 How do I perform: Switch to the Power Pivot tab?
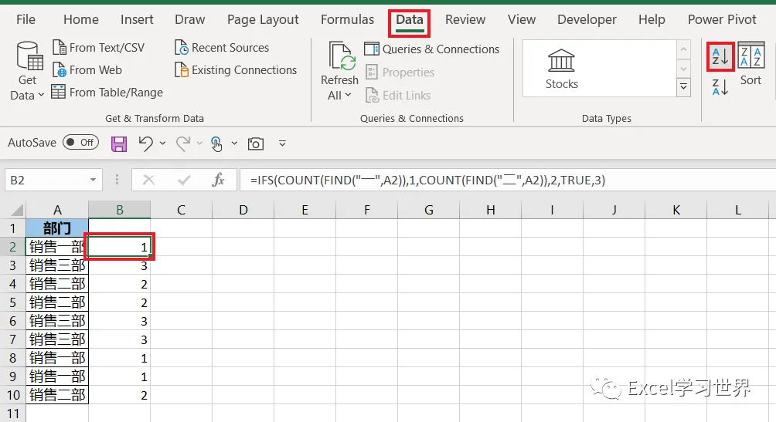click(722, 19)
